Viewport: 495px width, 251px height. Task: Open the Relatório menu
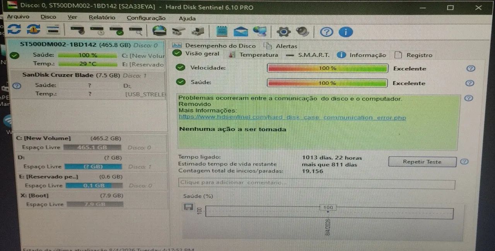pos(102,17)
